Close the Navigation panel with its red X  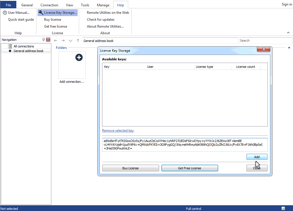pos(48,40)
